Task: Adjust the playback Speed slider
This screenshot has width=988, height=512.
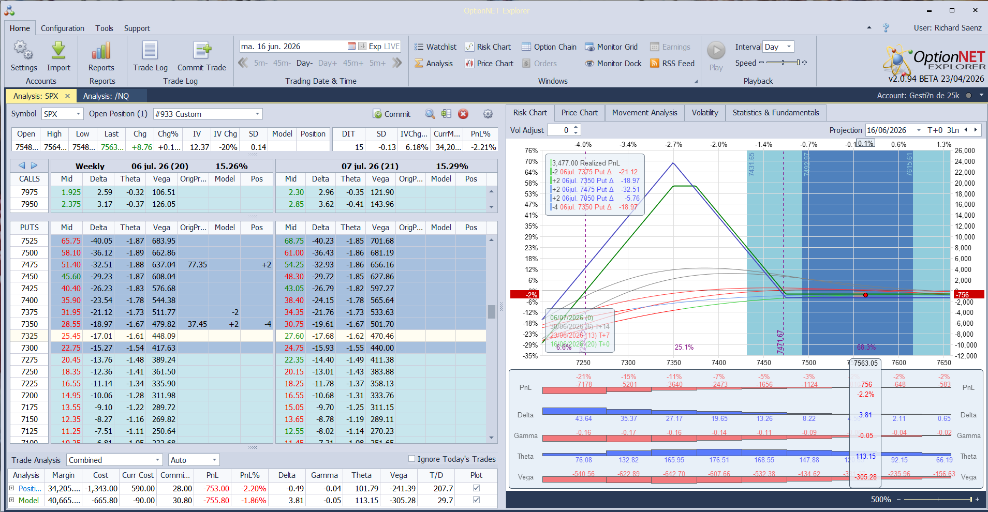Action: [x=783, y=63]
